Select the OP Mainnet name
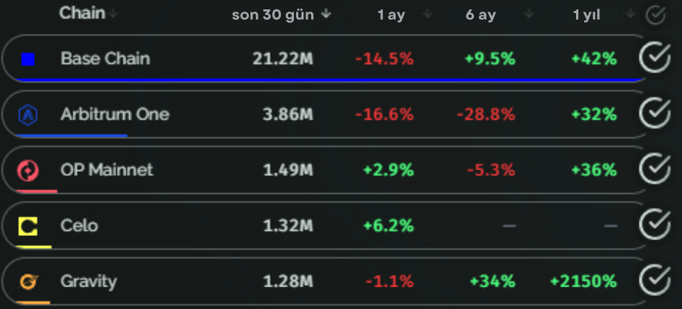 [107, 169]
